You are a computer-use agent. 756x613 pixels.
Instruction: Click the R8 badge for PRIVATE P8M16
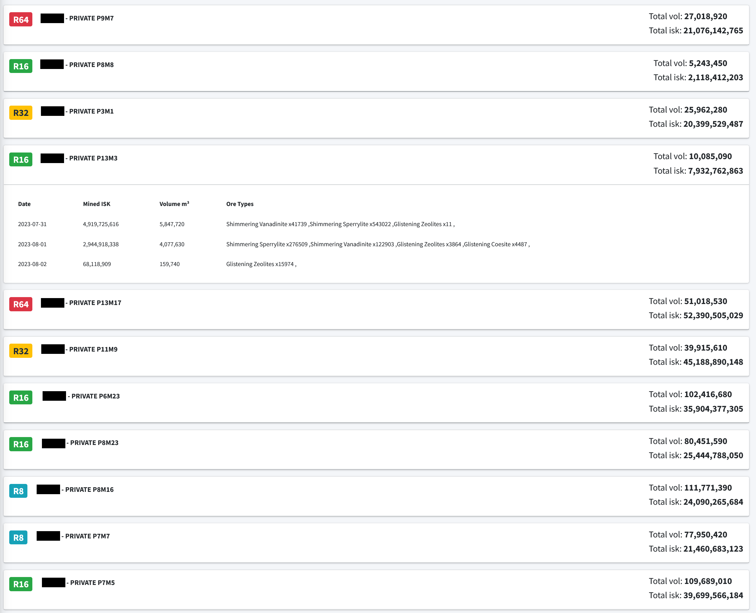point(18,491)
